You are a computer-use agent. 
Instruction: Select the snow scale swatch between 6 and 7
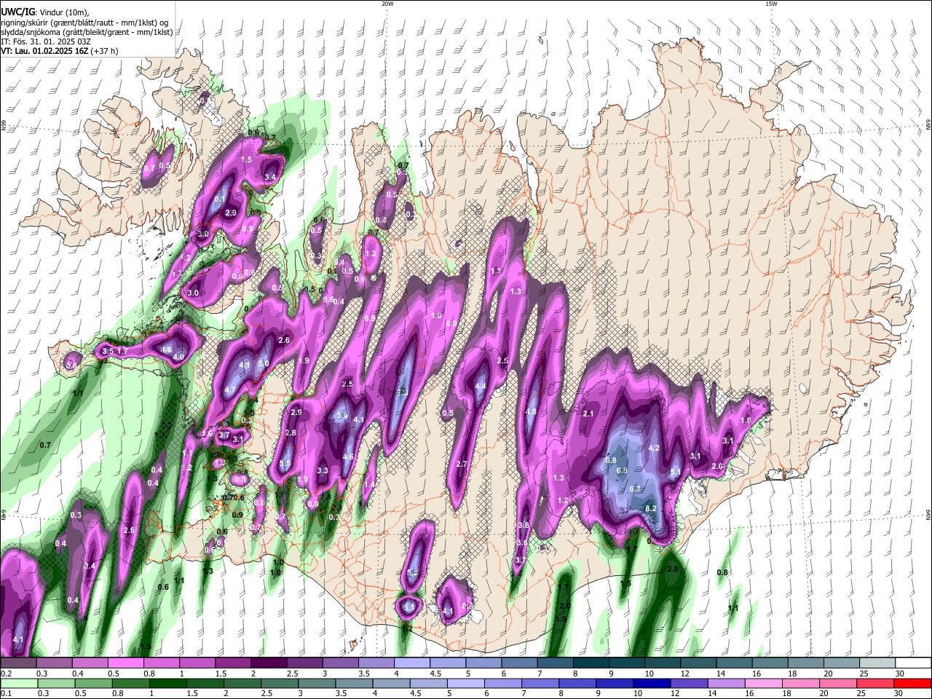point(519,663)
